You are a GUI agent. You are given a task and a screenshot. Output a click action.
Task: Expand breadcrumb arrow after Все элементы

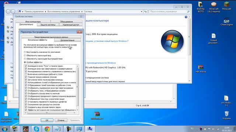(82, 11)
